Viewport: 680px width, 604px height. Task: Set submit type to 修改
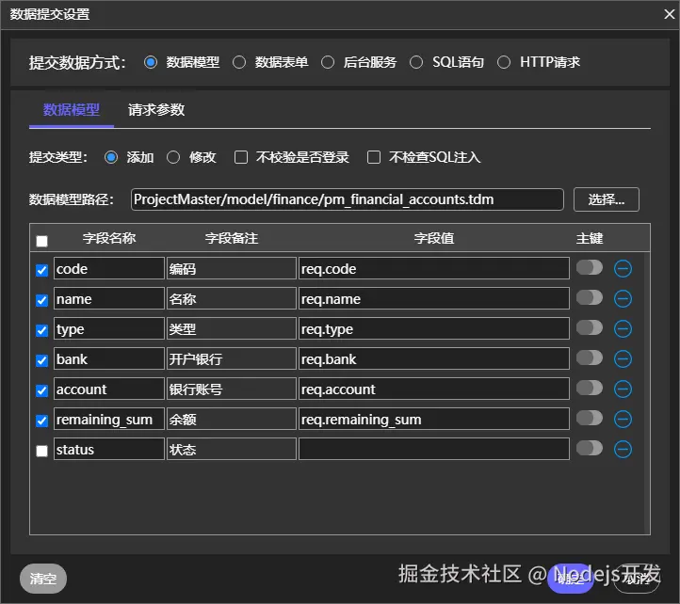[173, 157]
